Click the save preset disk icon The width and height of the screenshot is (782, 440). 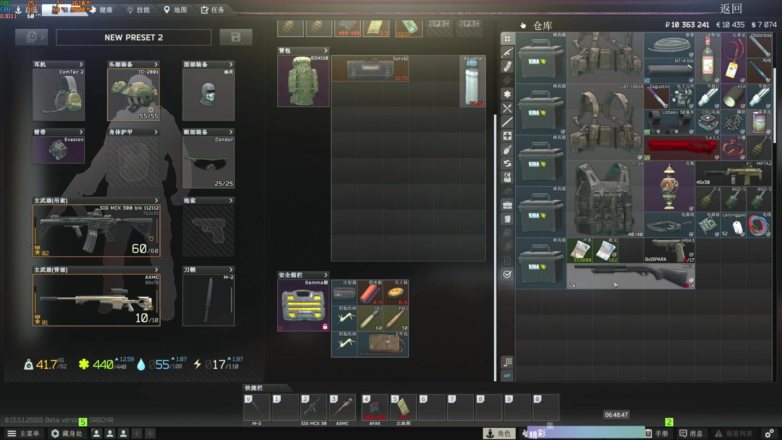[x=235, y=37]
